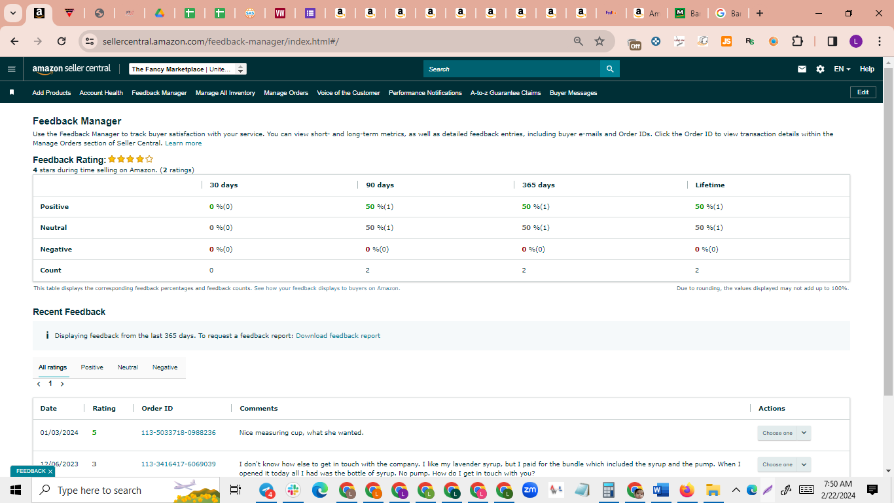Click the browser back arrow
This screenshot has width=894, height=503.
coord(14,41)
